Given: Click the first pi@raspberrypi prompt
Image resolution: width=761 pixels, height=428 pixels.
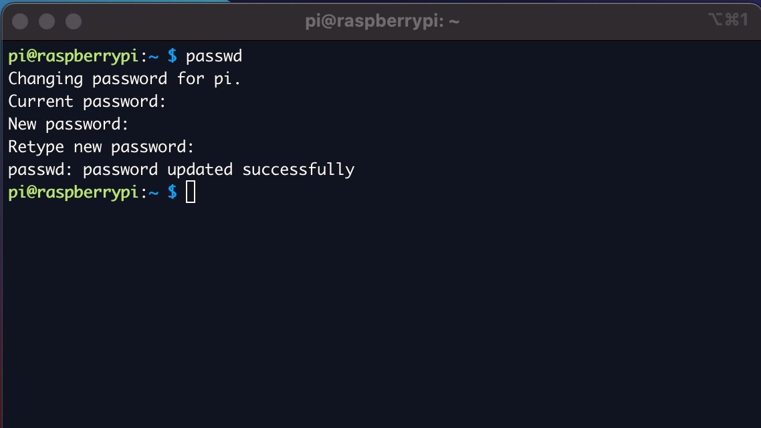Looking at the screenshot, I should 74,56.
